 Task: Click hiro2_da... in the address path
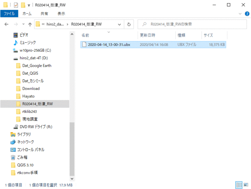[x=55, y=24]
